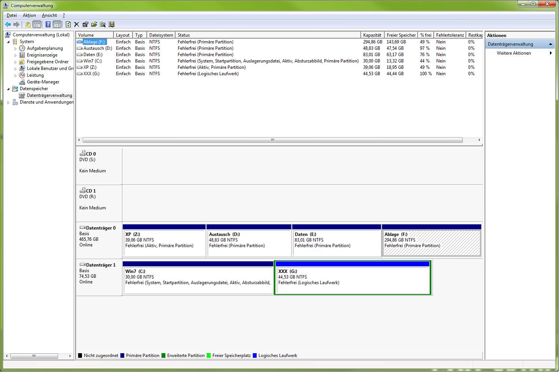Click right arrow of volume list scrollbar
This screenshot has width=559, height=372.
479,140
